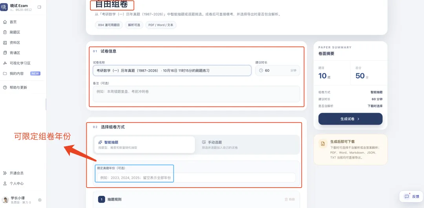The height and width of the screenshot is (208, 424).
Task: Click the 移除 button with trash icon
Action: 290,199
